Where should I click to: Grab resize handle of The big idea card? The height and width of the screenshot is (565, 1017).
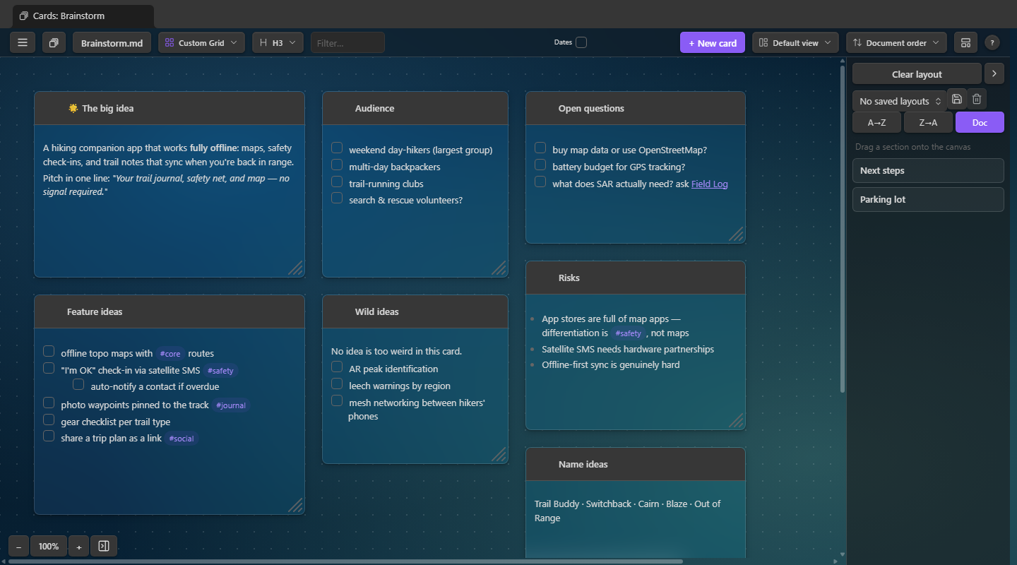click(x=295, y=268)
